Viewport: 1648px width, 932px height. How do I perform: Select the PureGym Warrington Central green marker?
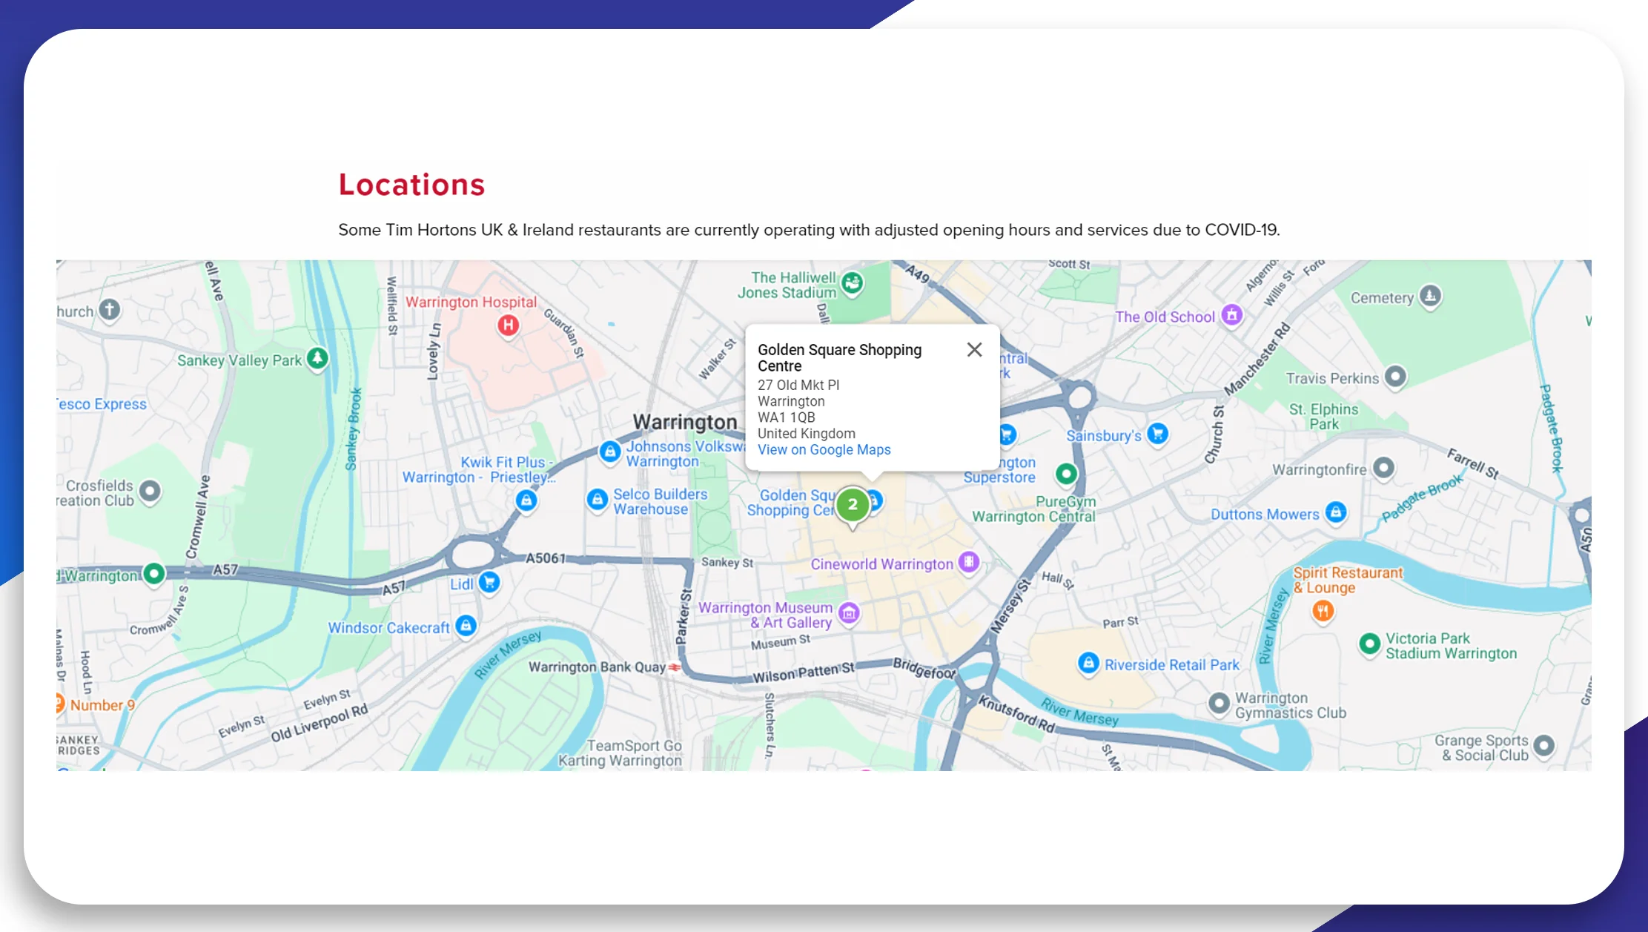1066,474
